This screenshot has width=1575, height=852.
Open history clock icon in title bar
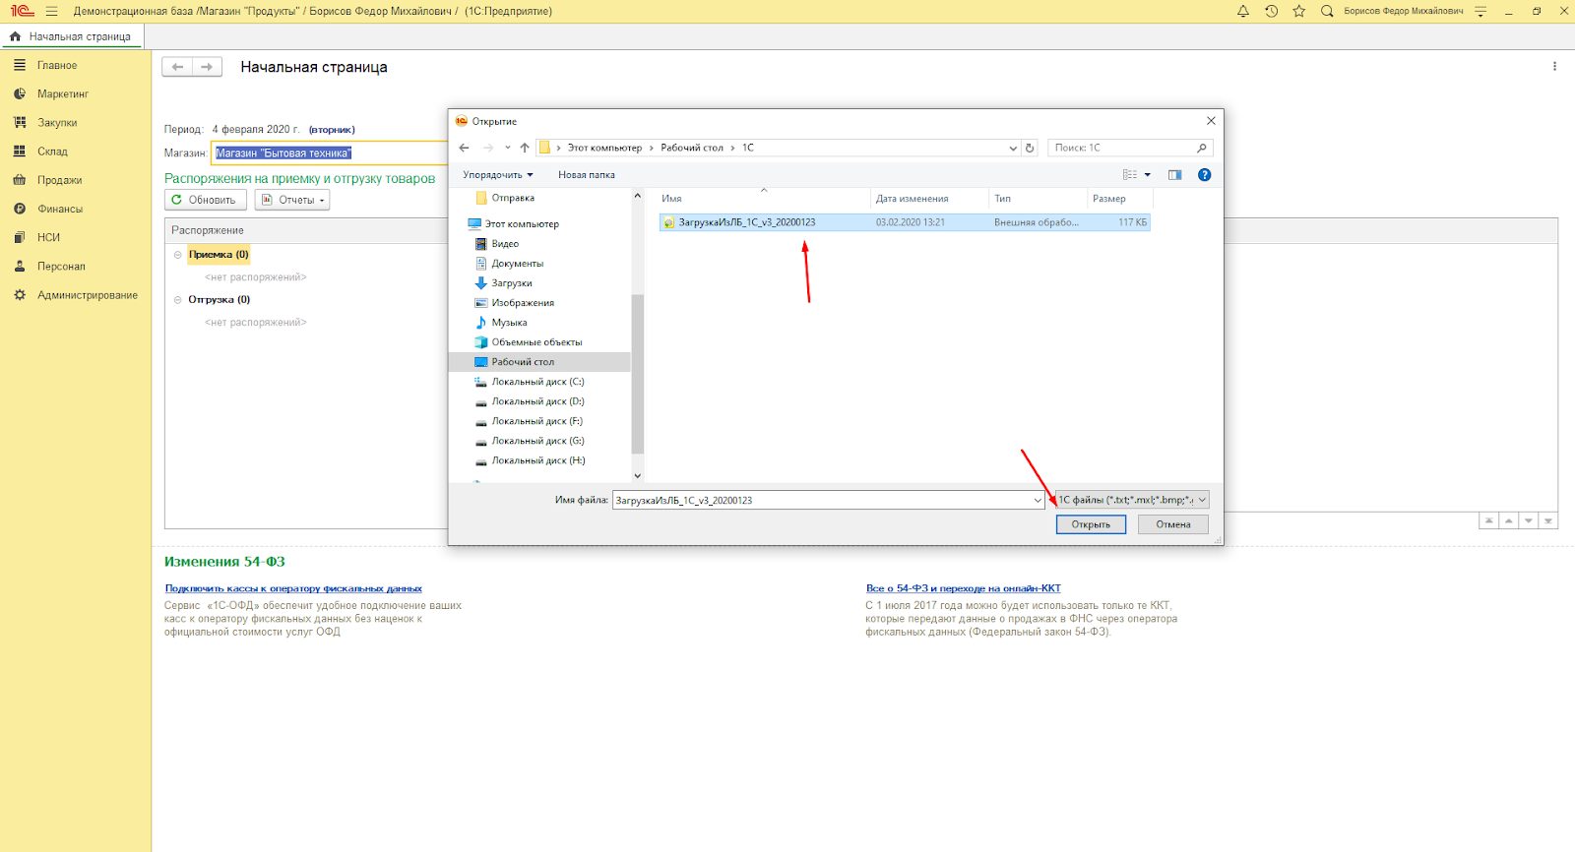click(x=1271, y=12)
